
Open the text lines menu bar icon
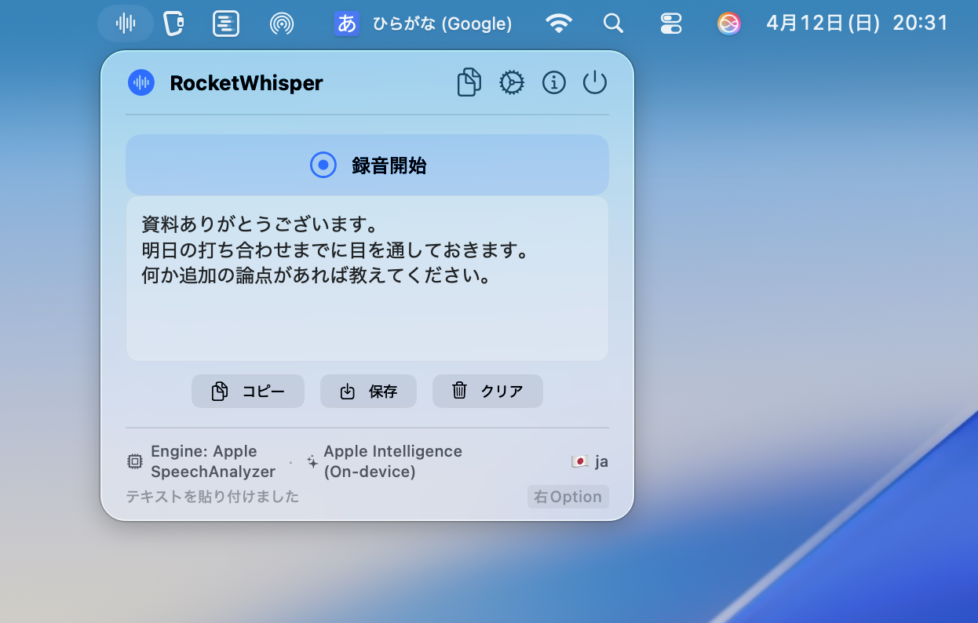coord(226,24)
